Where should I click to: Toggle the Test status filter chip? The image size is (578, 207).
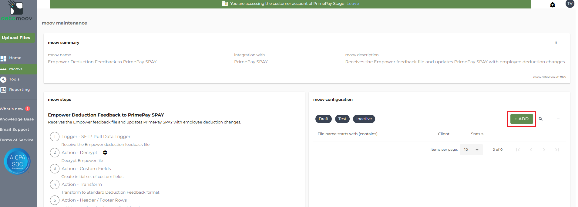(x=342, y=119)
